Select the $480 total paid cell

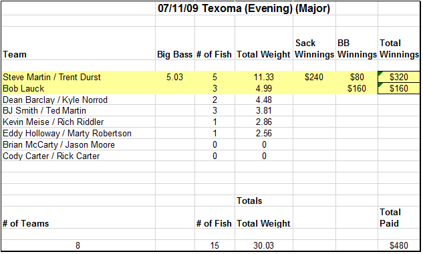click(399, 245)
